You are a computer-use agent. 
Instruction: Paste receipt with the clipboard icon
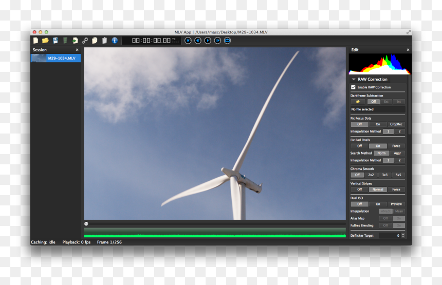point(104,41)
